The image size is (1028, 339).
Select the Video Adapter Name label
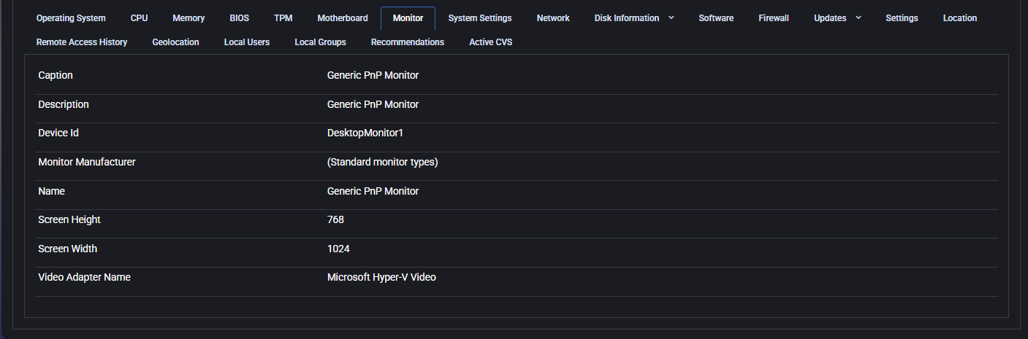(x=84, y=277)
